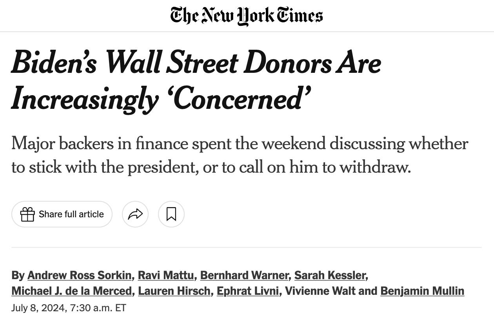The width and height of the screenshot is (494, 332).
Task: Visit Bernhard Warner's author profile
Action: point(244,275)
